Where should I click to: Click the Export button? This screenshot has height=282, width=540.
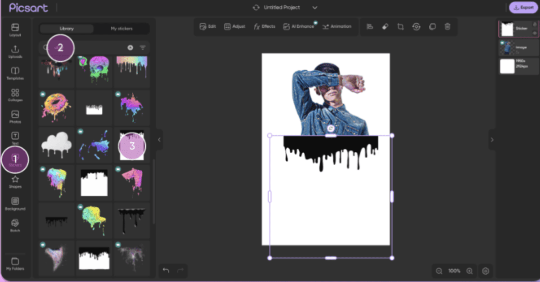point(523,8)
